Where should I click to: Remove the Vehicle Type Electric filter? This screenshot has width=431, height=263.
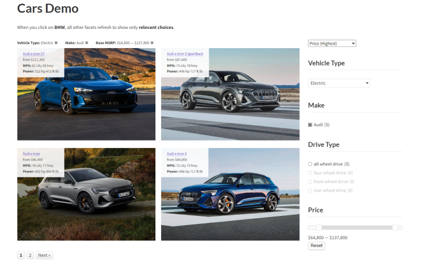pos(56,43)
